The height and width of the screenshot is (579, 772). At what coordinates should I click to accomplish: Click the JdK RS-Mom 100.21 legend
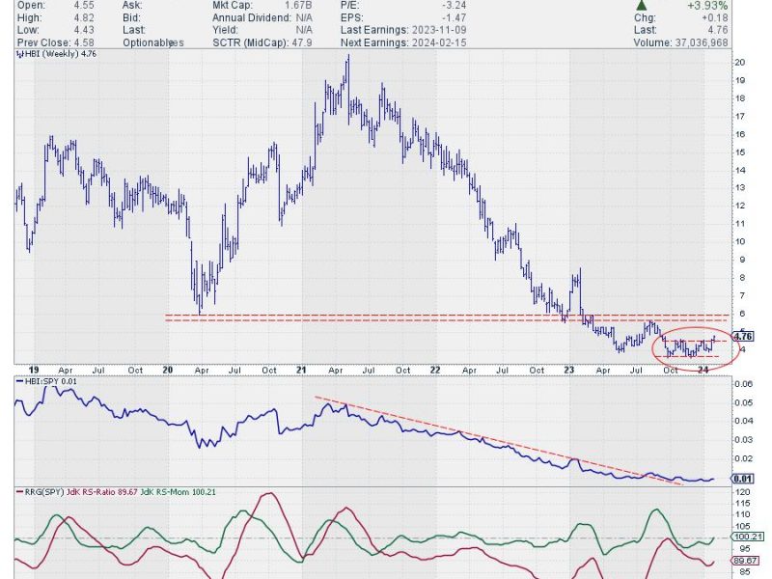click(179, 492)
